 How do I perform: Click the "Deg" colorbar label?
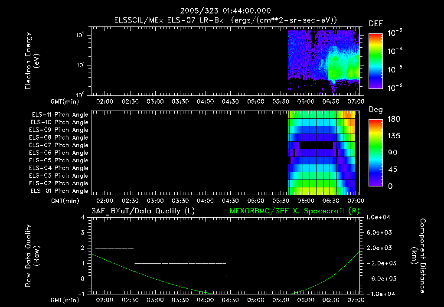coord(375,110)
